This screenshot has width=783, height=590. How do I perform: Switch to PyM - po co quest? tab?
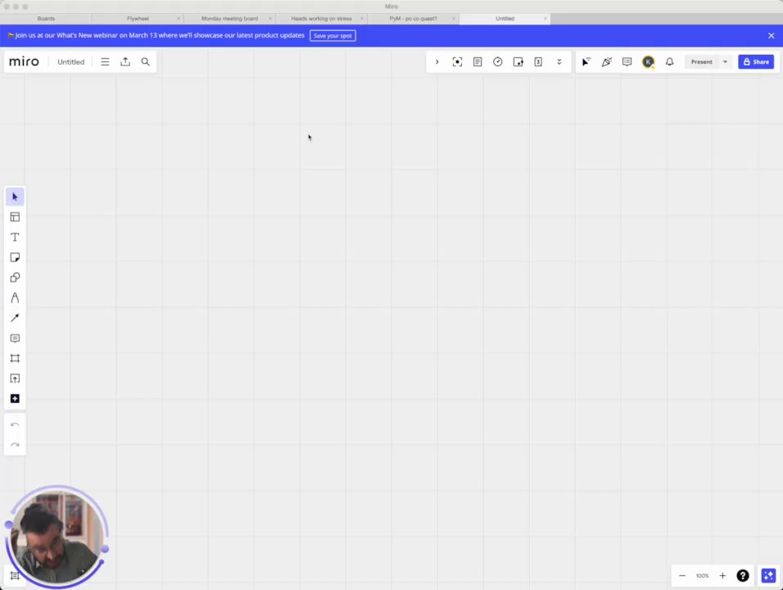tap(413, 19)
